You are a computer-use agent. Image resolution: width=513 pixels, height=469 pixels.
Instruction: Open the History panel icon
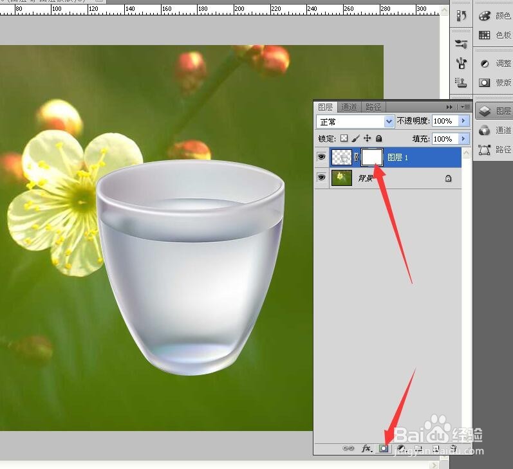[462, 15]
